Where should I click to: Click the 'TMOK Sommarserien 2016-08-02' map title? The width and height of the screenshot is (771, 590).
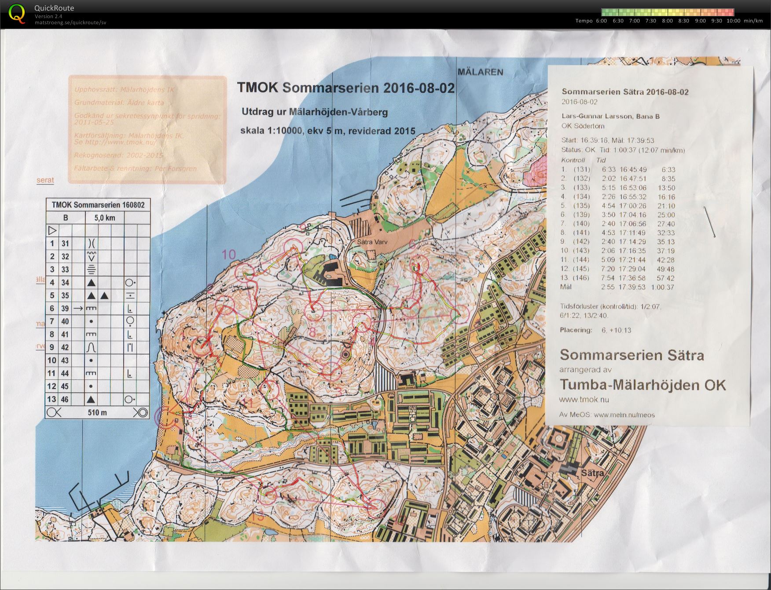coord(346,87)
